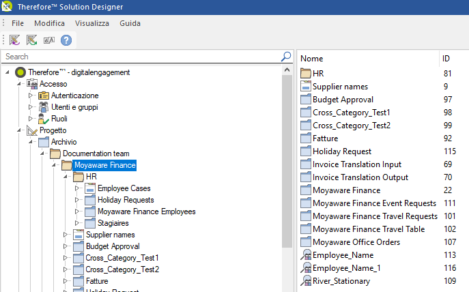Viewport: 469px width, 292px height.
Task: Collapse the Therefore digitalengagement root node
Action: click(8, 72)
